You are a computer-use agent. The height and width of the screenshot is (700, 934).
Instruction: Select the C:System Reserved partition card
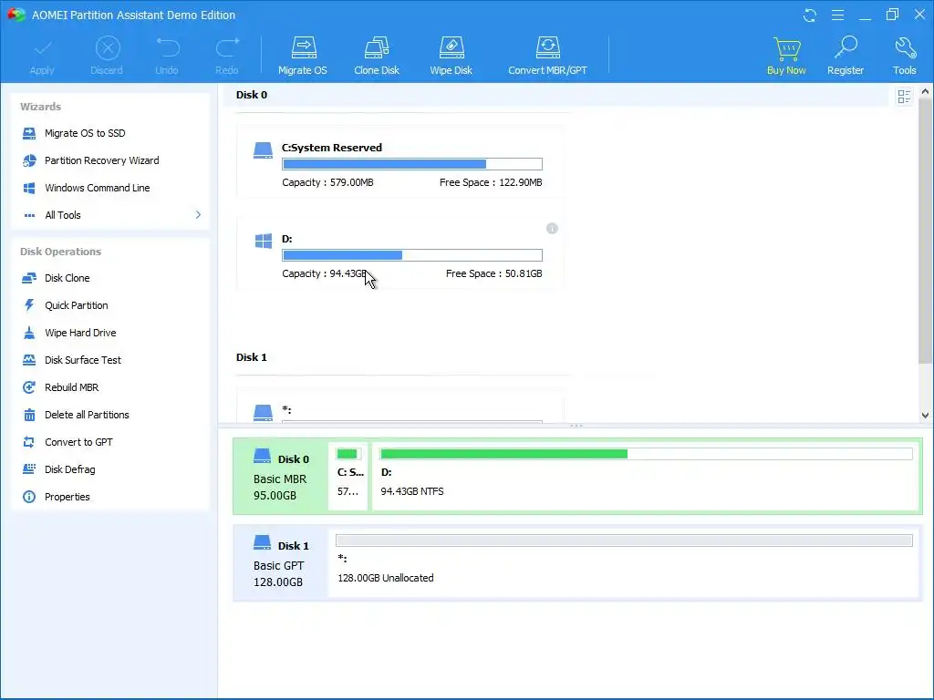coord(400,162)
